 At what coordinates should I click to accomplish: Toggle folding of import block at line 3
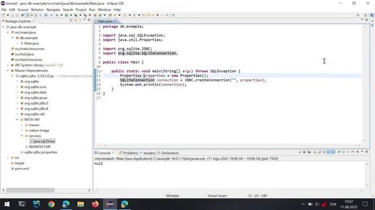point(101,35)
